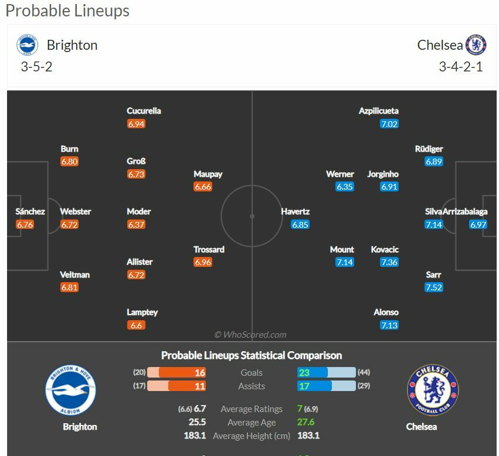Select Cucurella's 6.94 rating badge
Screen dimensions: 499x456
pyautogui.click(x=136, y=124)
